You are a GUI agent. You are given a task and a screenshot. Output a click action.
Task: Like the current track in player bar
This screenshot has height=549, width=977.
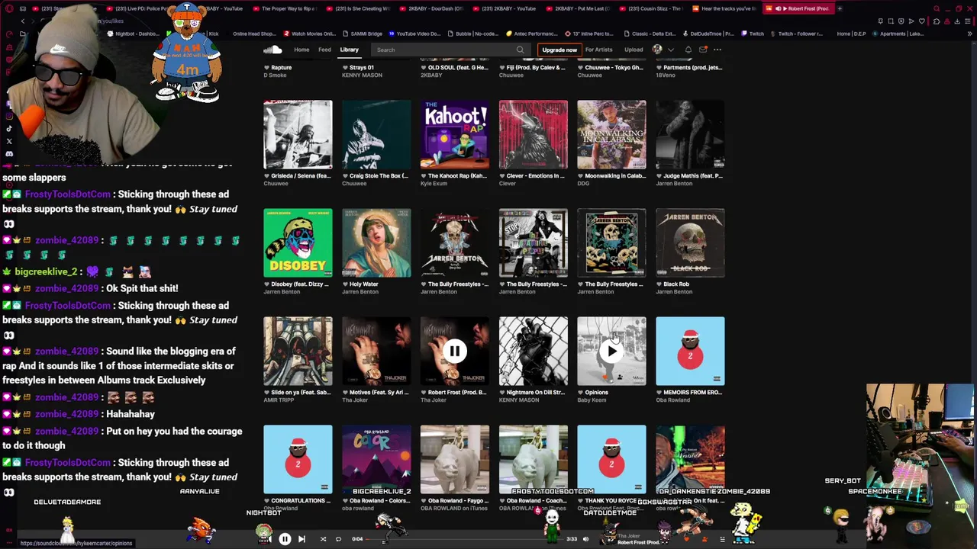[686, 539]
